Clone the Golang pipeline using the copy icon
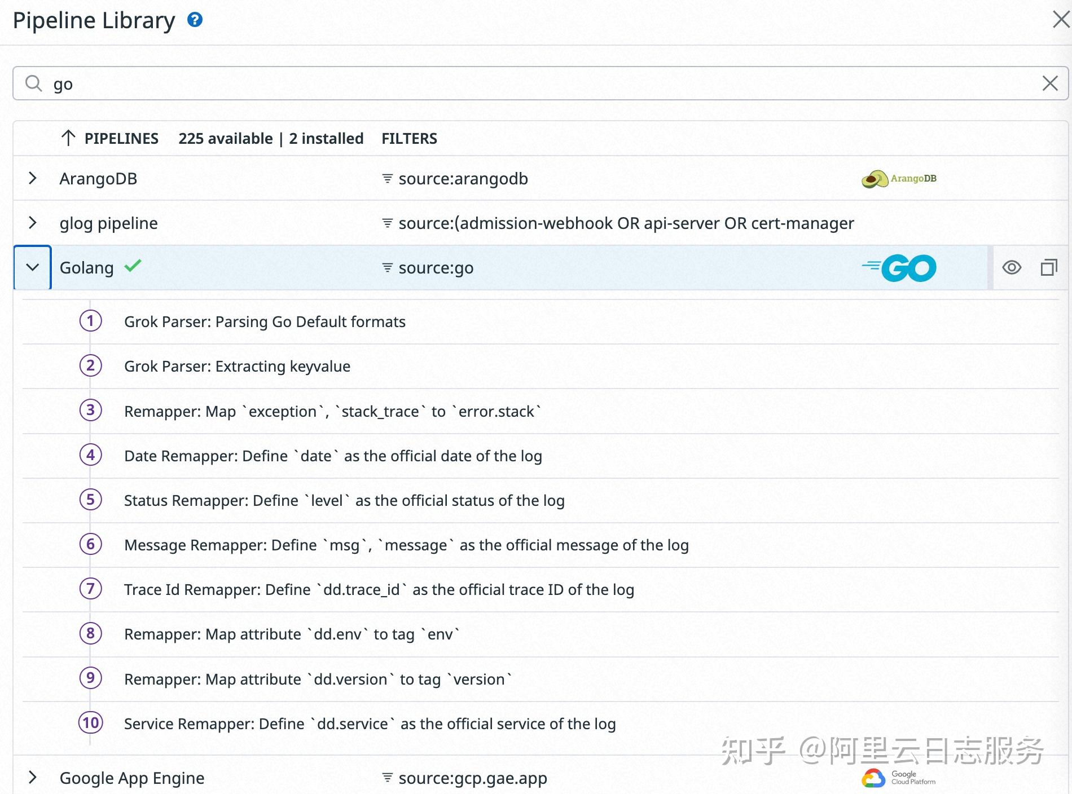Image resolution: width=1072 pixels, height=794 pixels. coord(1051,267)
